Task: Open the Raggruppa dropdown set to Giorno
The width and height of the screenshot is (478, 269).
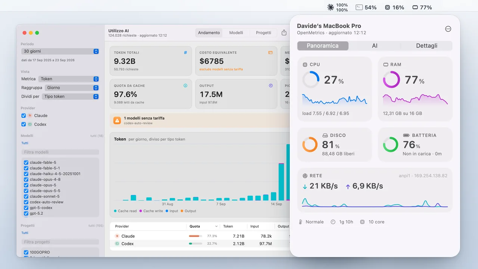Action: (x=72, y=88)
